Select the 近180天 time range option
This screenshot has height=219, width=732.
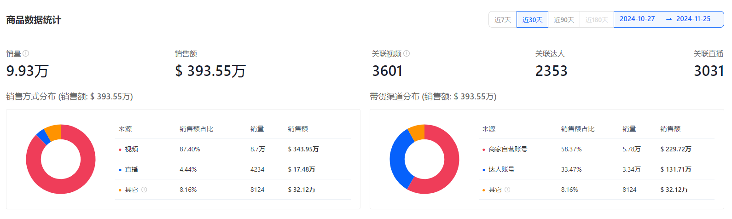597,20
